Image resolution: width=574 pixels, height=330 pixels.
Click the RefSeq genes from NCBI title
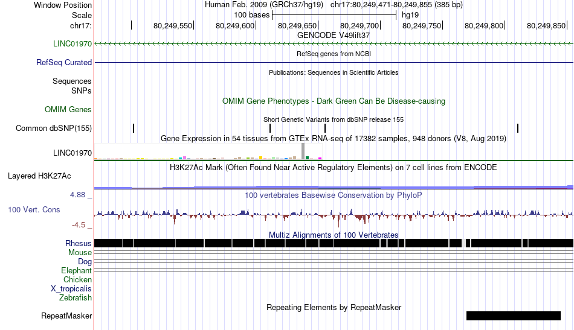click(x=334, y=54)
